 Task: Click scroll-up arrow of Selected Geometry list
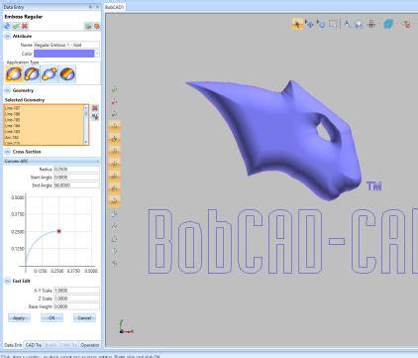(x=86, y=107)
